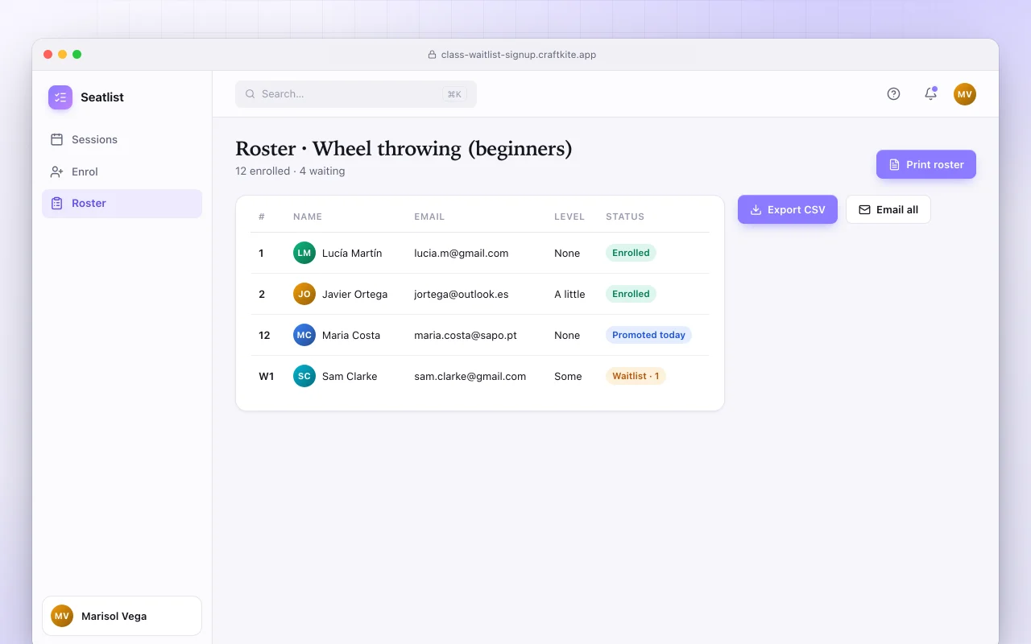Click the EMAIL column header

429,217
